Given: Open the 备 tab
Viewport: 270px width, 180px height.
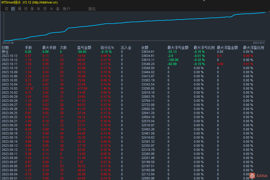Looking at the screenshot, I should (58, 9).
